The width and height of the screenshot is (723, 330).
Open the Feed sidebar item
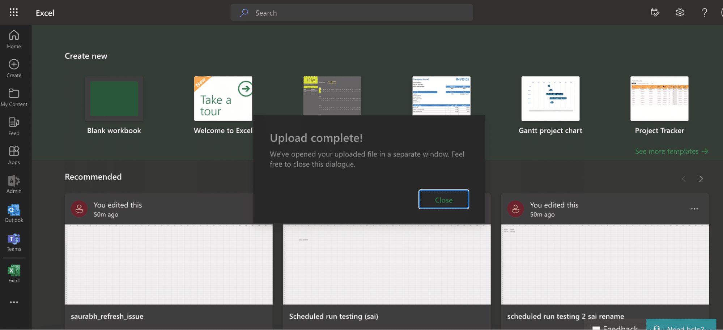[x=14, y=126]
